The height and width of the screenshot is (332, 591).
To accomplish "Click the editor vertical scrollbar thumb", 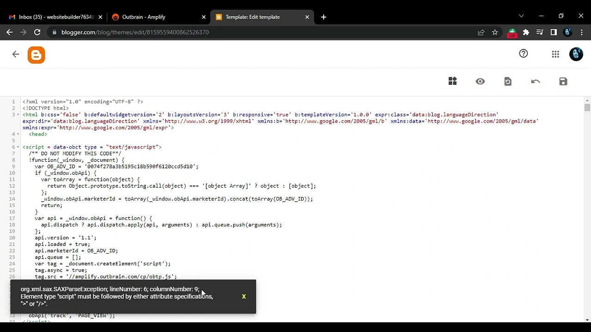I will (x=587, y=107).
